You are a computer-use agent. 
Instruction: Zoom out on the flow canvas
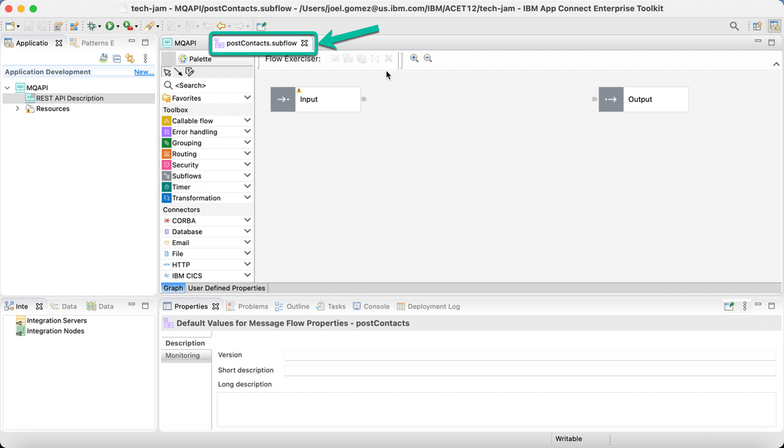click(x=428, y=59)
